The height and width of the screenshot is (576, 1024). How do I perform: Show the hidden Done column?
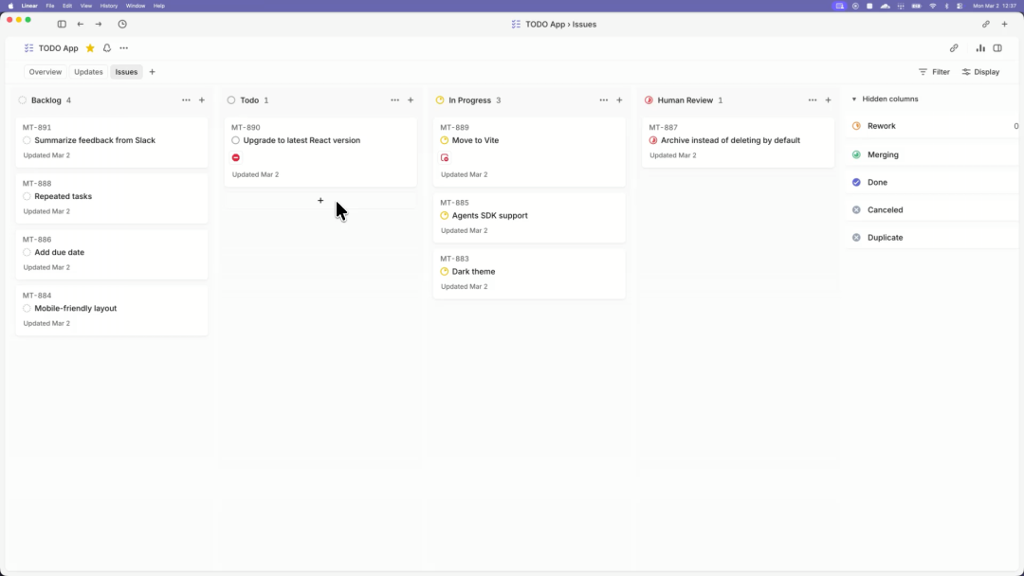click(877, 182)
